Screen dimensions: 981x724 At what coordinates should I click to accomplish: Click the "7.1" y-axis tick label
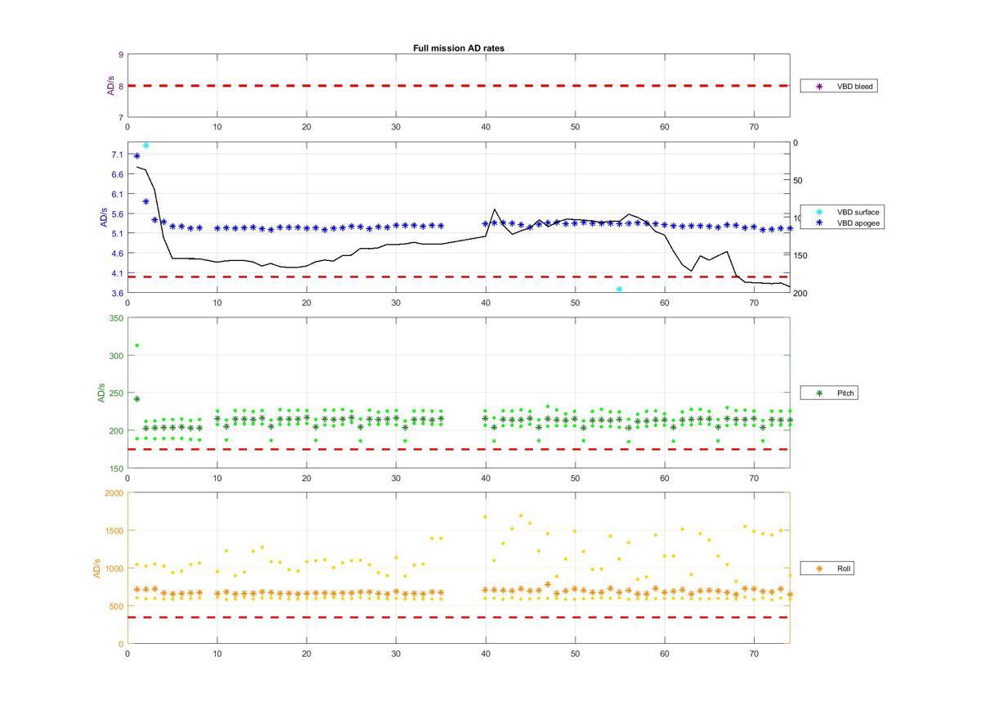[118, 155]
